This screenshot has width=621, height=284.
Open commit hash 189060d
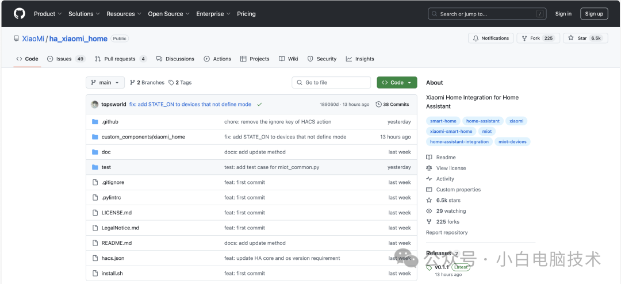329,105
